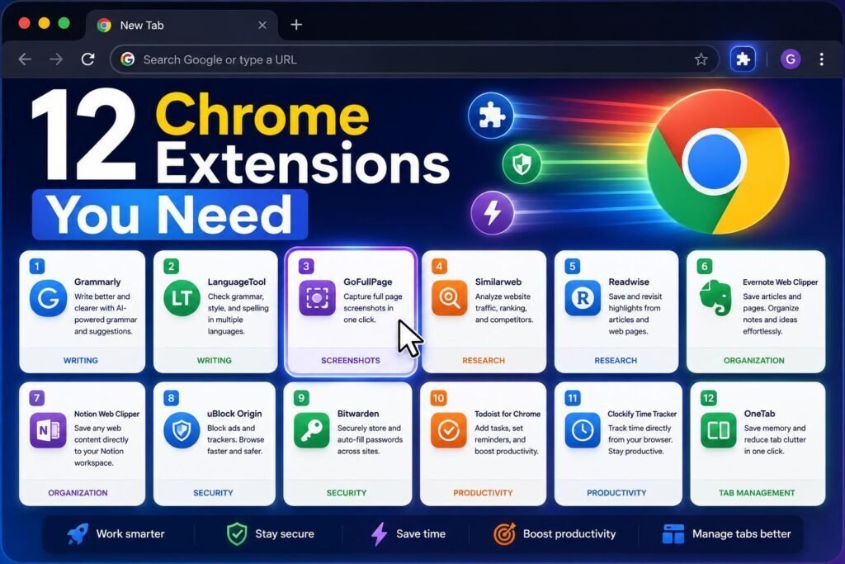The image size is (845, 564).
Task: Click the layout icon beside Manage tabs better
Action: [673, 533]
